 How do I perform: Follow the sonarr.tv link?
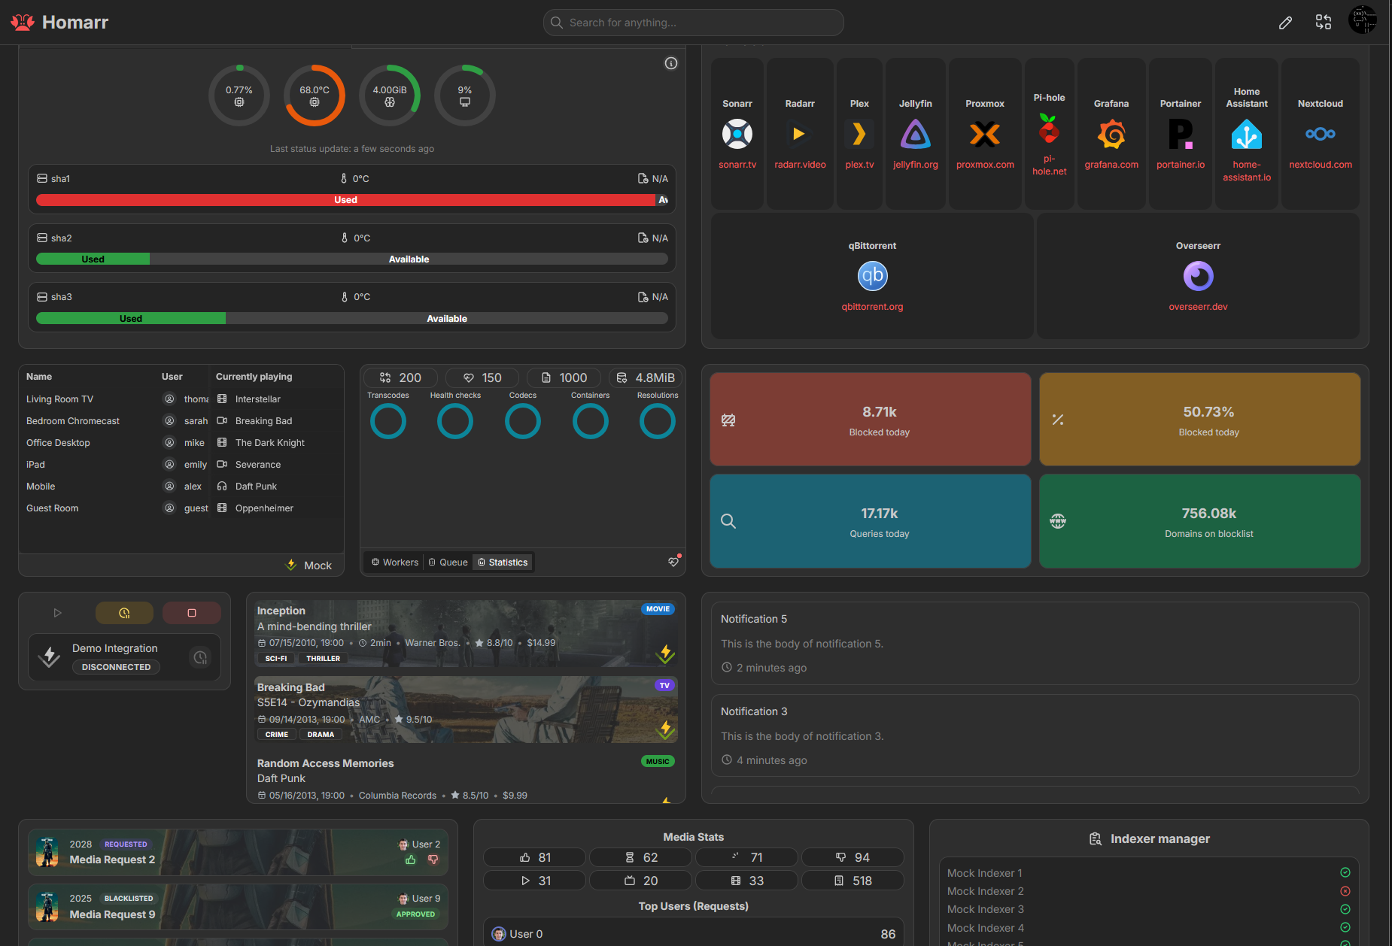tap(737, 165)
